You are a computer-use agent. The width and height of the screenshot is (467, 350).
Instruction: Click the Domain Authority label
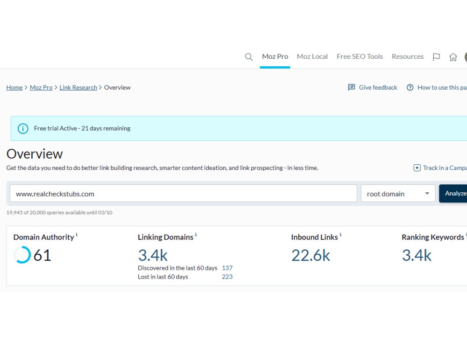(44, 237)
